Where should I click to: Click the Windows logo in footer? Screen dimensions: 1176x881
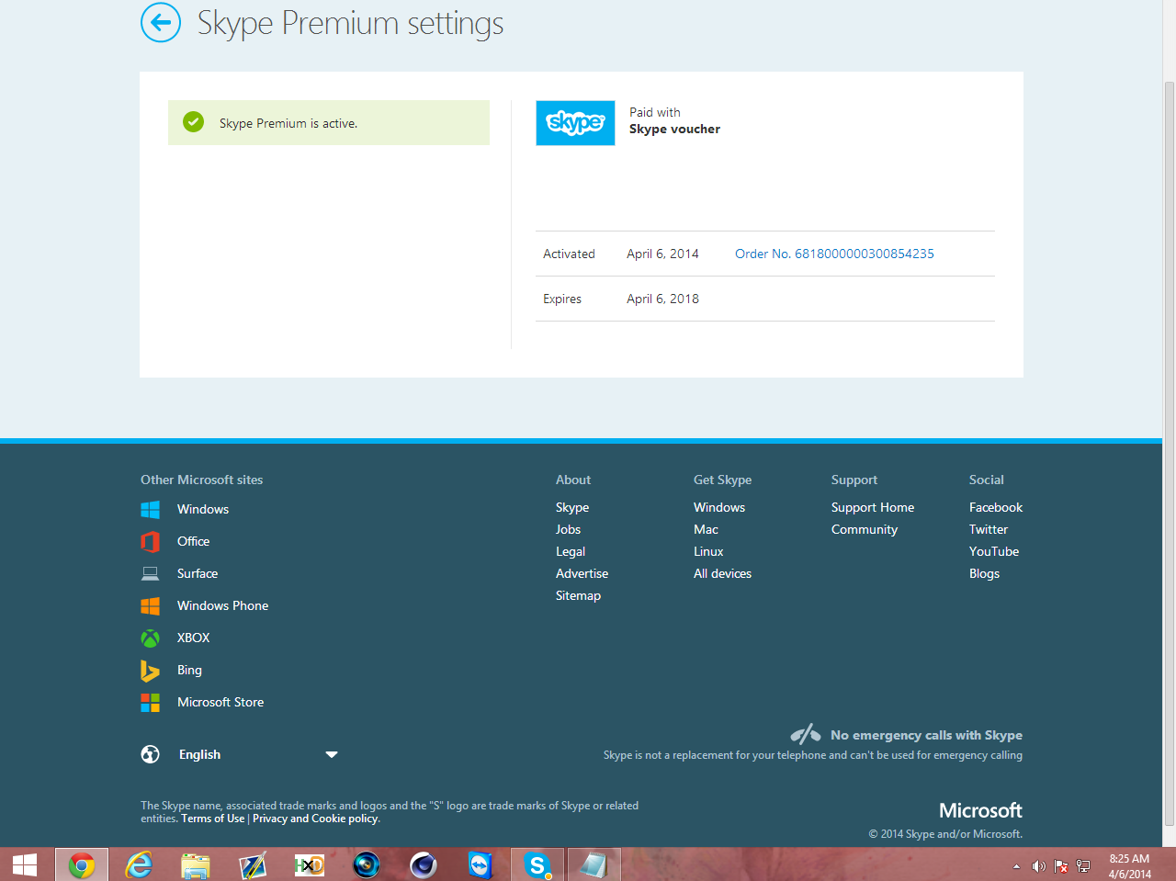click(x=150, y=509)
